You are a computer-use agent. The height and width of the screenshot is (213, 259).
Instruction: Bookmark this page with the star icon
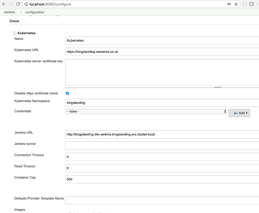point(236,4)
